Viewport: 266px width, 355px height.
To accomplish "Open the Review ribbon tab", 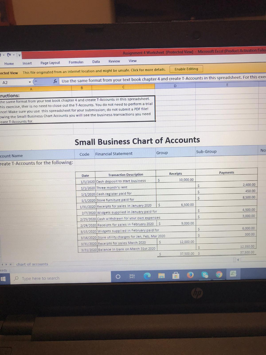I will (114, 61).
